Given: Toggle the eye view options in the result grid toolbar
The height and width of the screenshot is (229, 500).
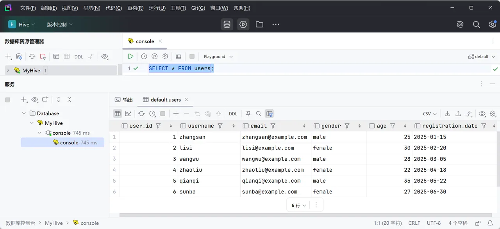Looking at the screenshot, I should [x=482, y=114].
